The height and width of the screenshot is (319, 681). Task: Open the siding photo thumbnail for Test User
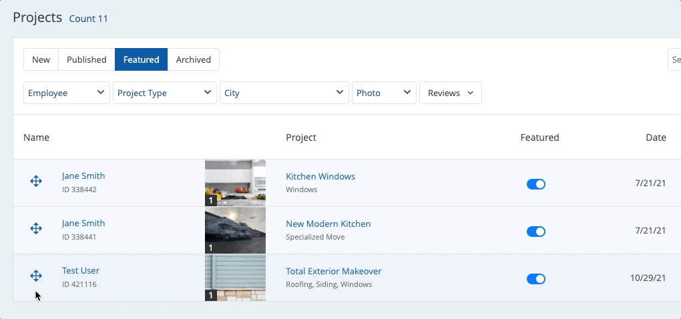(235, 278)
